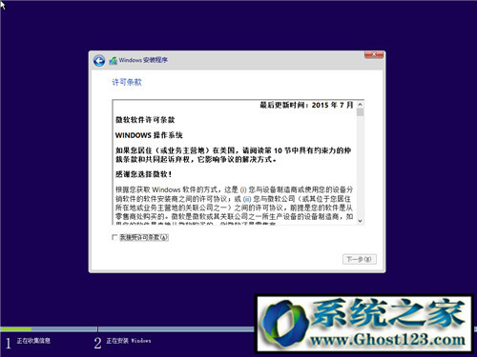Click inside the license terms text box

point(235,162)
